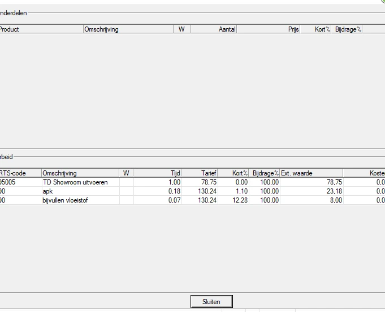Sort parts by Product column header
Viewport: 385px width, 312px height.
click(41, 29)
